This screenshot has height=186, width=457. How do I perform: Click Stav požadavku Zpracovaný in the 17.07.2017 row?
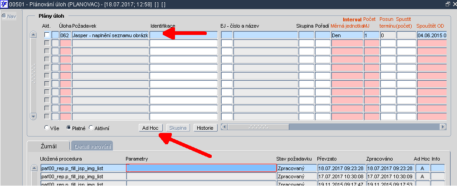click(x=297, y=176)
